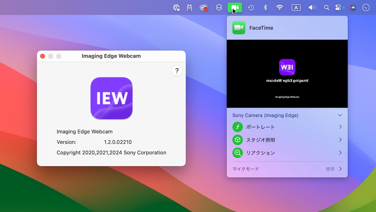Click the help question mark button

177,71
